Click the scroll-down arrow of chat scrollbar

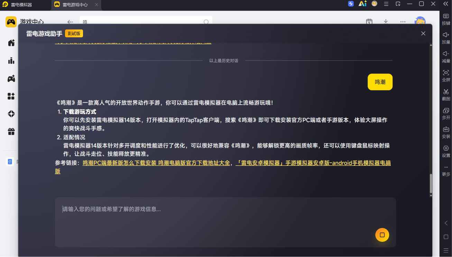point(431,196)
